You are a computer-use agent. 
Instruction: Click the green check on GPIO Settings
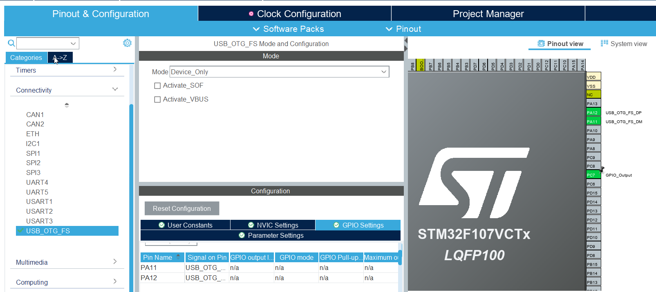(336, 225)
